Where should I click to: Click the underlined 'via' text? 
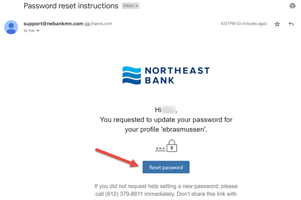tap(87, 24)
